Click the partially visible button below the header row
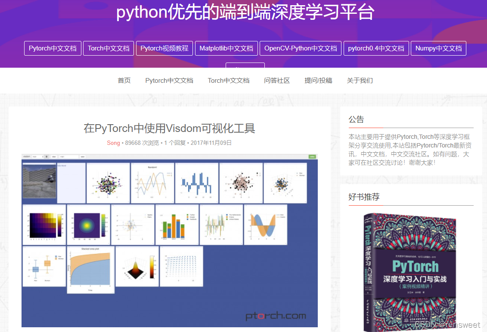 (245, 66)
